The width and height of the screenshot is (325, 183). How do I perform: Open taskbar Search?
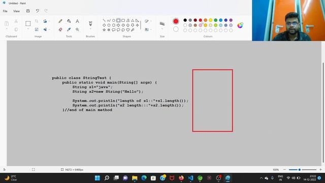point(107,178)
